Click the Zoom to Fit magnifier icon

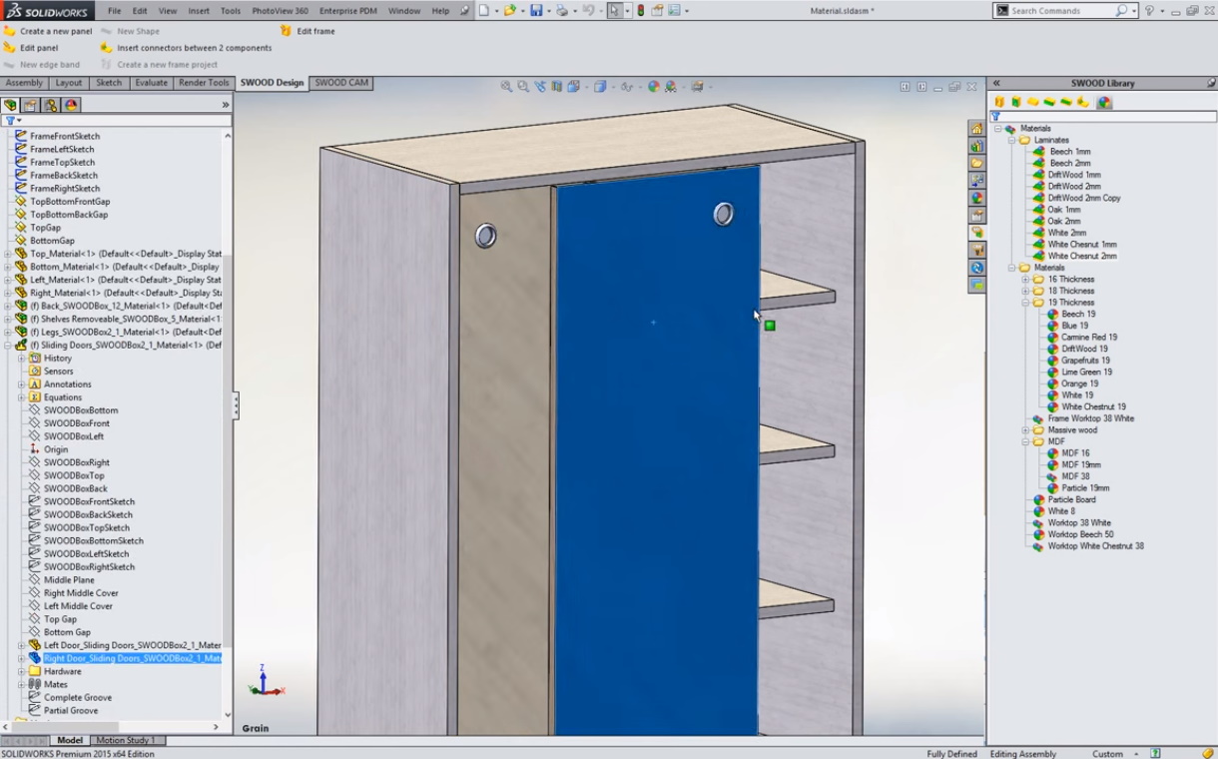pyautogui.click(x=506, y=87)
